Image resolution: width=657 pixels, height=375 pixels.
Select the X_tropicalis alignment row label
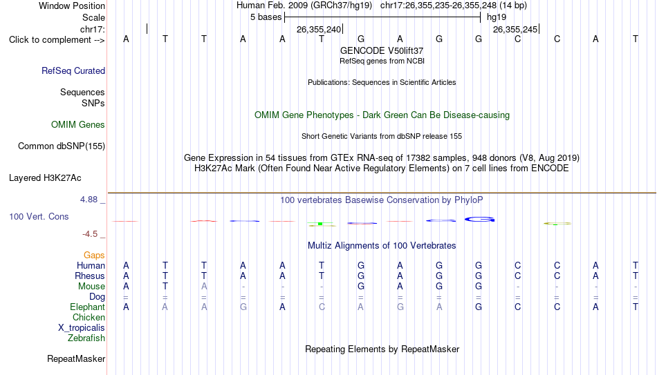[x=82, y=328]
